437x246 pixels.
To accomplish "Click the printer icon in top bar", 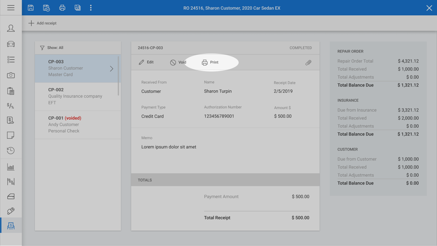I will pyautogui.click(x=62, y=8).
